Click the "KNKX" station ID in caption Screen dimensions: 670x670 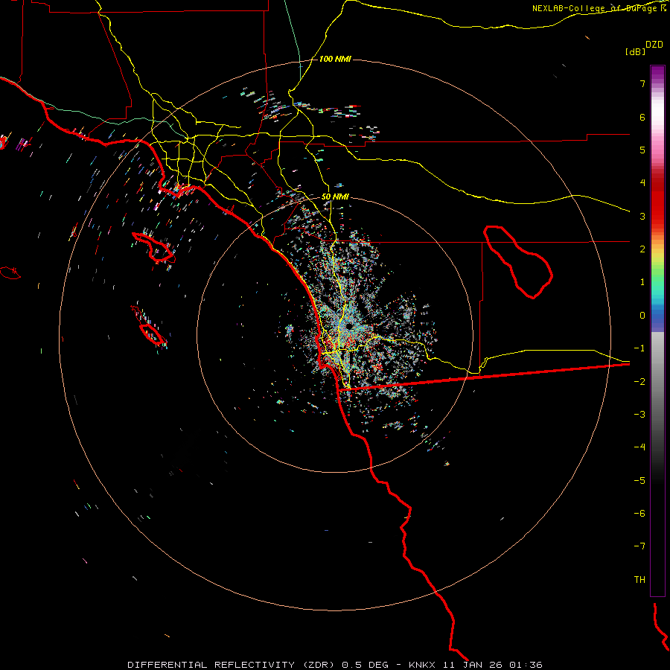(422, 665)
